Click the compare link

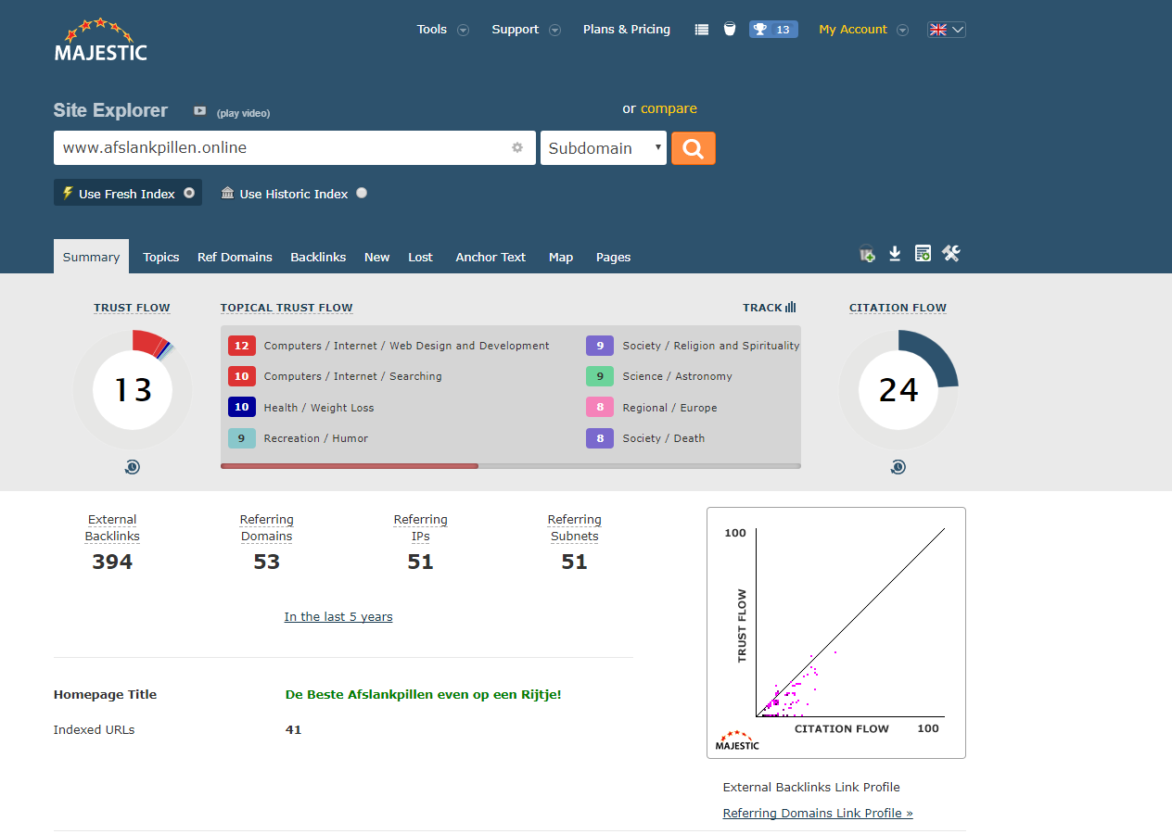tap(669, 108)
